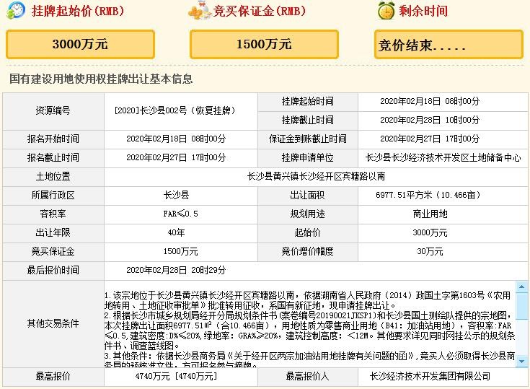Click the scroll up arrow in 其他交易条件
Image resolution: width=530 pixels, height=389 pixels.
click(521, 287)
